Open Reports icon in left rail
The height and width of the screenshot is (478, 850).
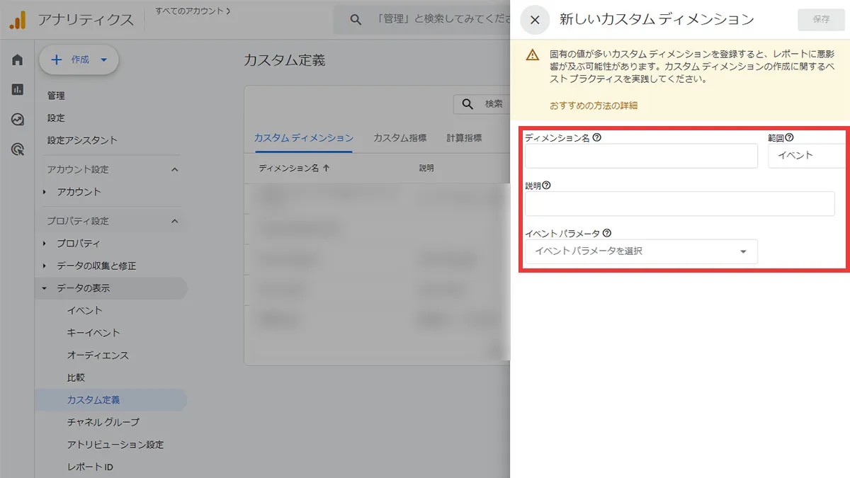18,90
